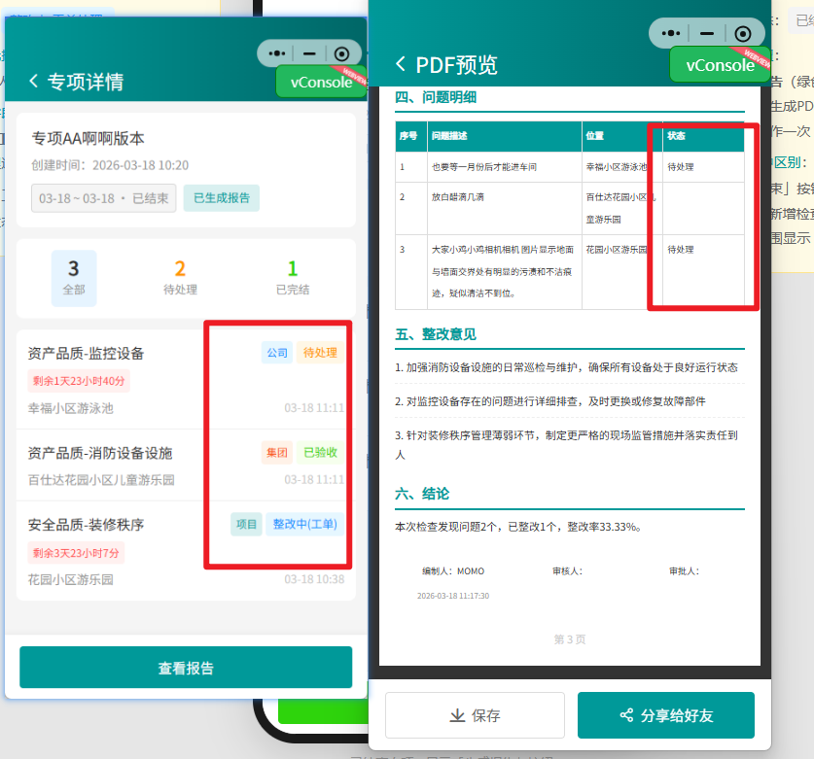Image resolution: width=814 pixels, height=759 pixels.
Task: Minimize the left mini-program via capsule dash
Action: 309,54
